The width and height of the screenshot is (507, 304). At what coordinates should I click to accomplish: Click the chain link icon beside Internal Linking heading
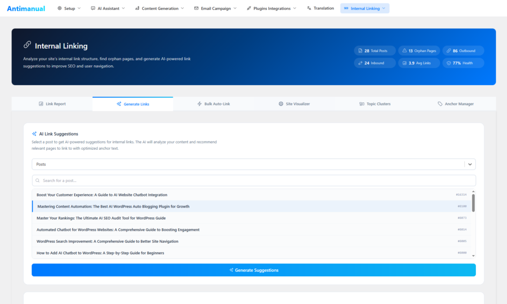[x=27, y=45]
